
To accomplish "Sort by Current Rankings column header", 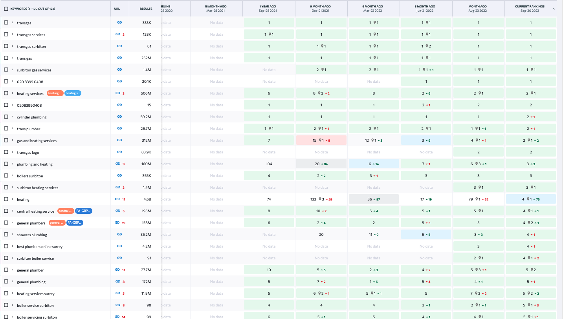I will click(x=530, y=8).
